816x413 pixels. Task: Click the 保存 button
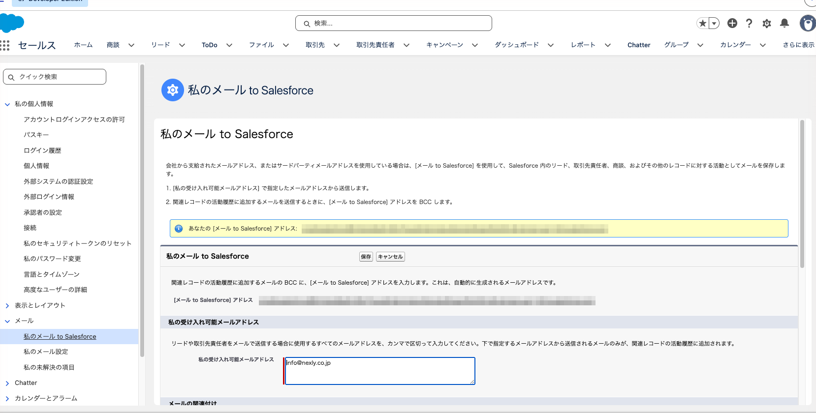pyautogui.click(x=366, y=257)
